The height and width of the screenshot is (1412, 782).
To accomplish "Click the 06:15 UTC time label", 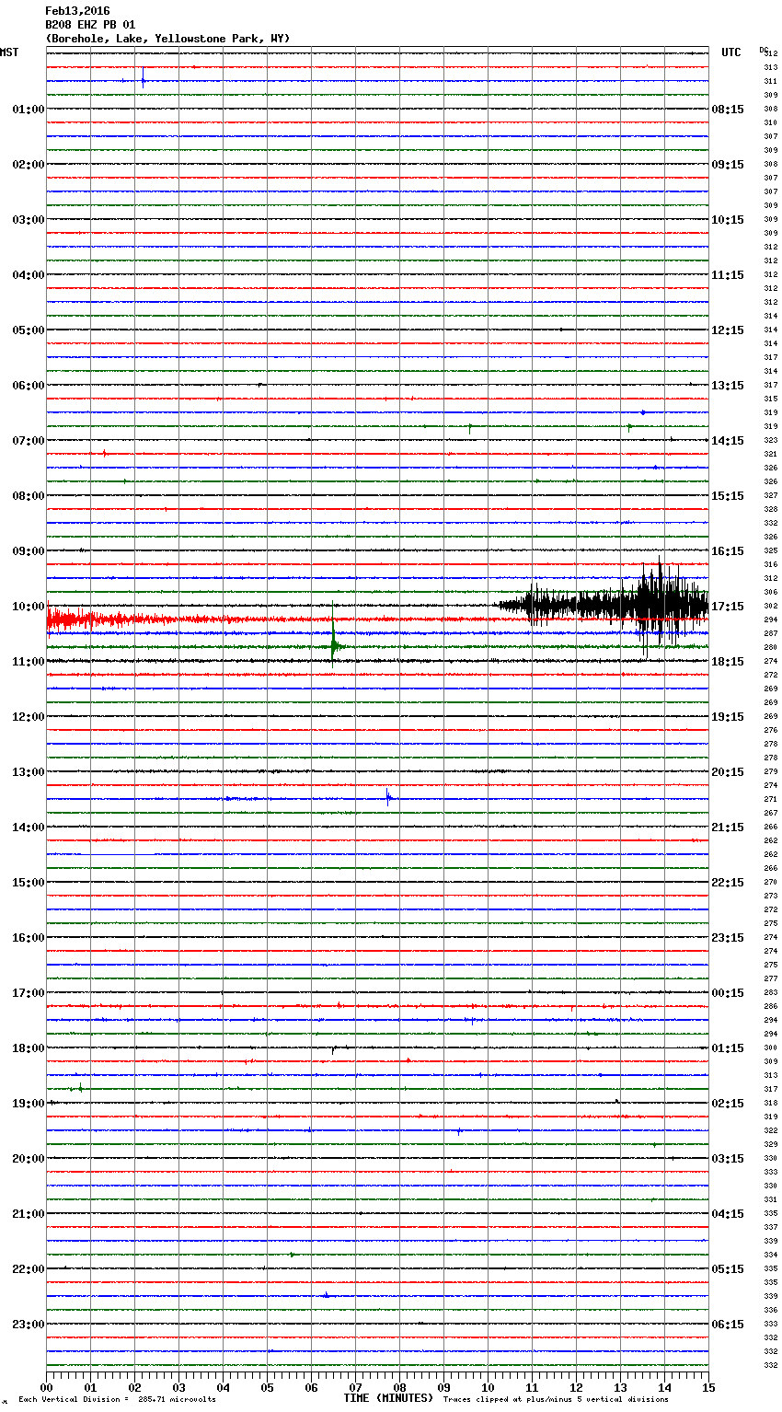I will (728, 1325).
